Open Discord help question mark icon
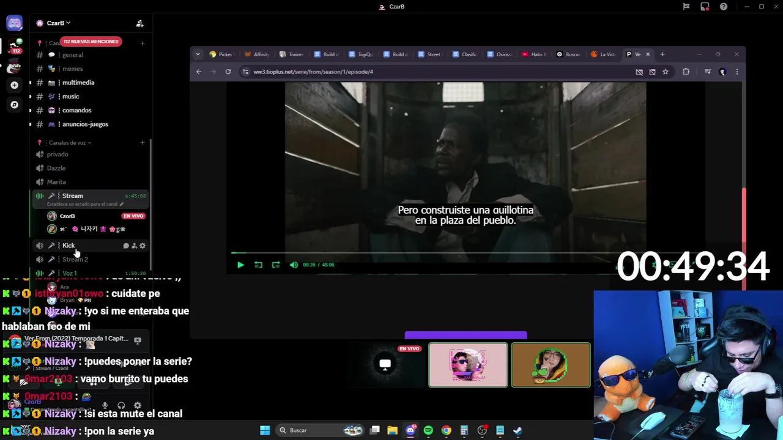Image resolution: width=783 pixels, height=440 pixels. 724,7
